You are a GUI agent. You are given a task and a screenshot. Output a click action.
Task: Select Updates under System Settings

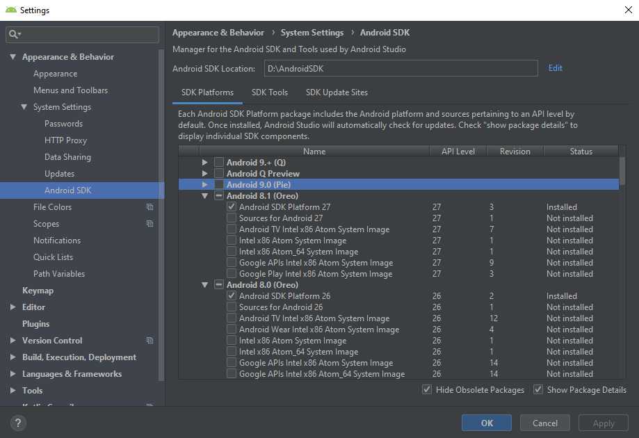(60, 174)
